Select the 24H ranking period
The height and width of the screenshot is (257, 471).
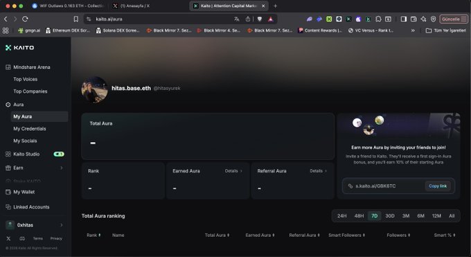point(342,216)
